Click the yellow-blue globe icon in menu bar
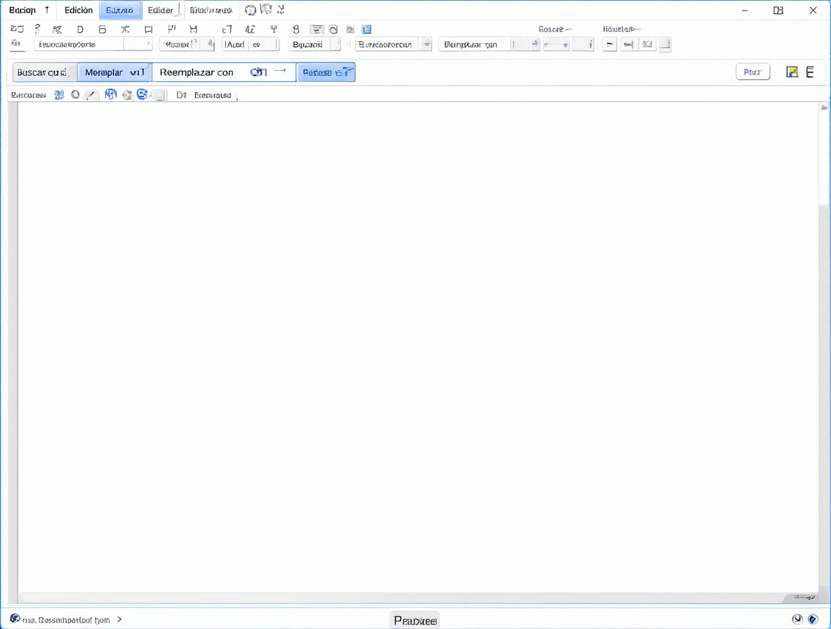 click(x=250, y=10)
